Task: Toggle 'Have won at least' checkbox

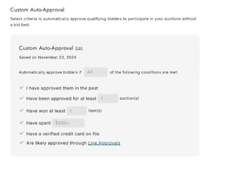Action: point(21,110)
